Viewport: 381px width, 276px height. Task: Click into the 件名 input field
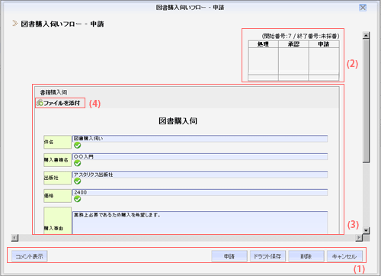[x=200, y=139]
